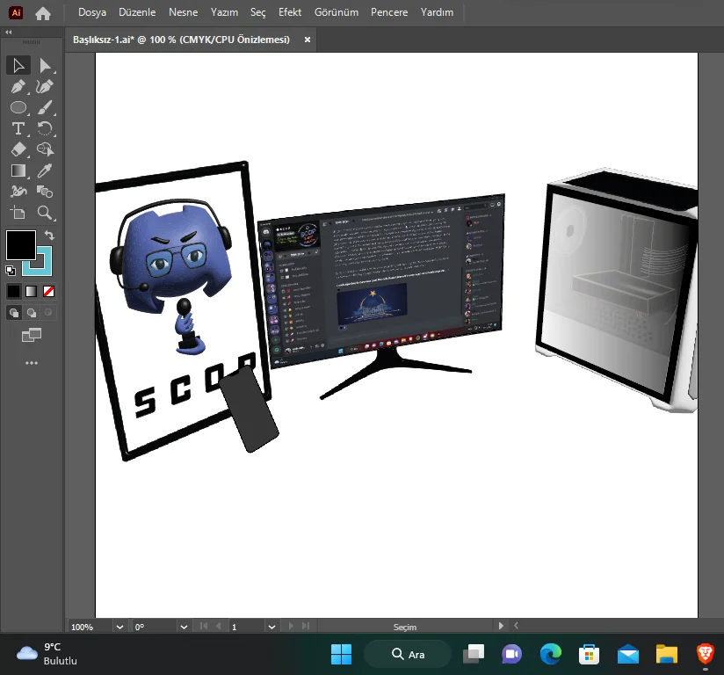The image size is (724, 675).
Task: Go to next artboard
Action: point(291,626)
